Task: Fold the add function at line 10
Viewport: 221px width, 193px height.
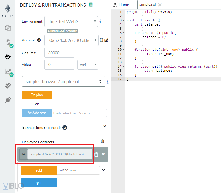Action: (x=123, y=50)
